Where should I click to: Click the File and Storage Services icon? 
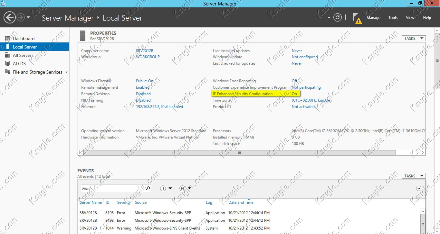[x=8, y=72]
